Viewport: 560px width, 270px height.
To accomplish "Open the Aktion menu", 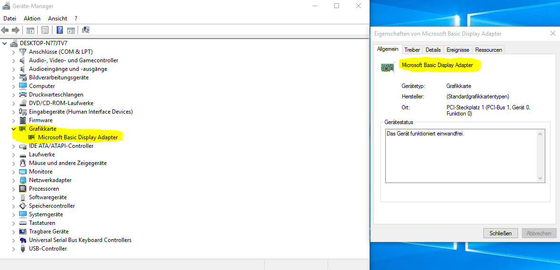I will tap(32, 18).
